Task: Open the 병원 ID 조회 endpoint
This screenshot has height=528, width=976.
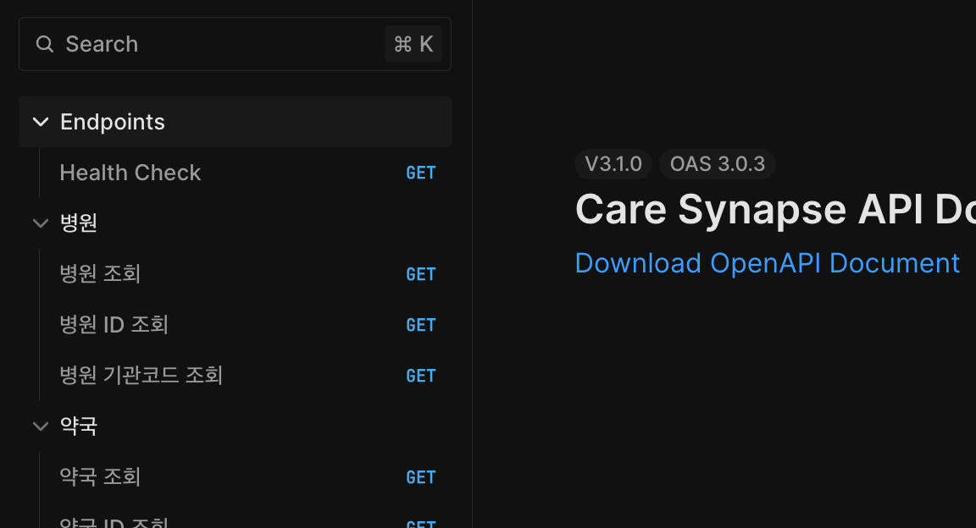Action: [114, 325]
